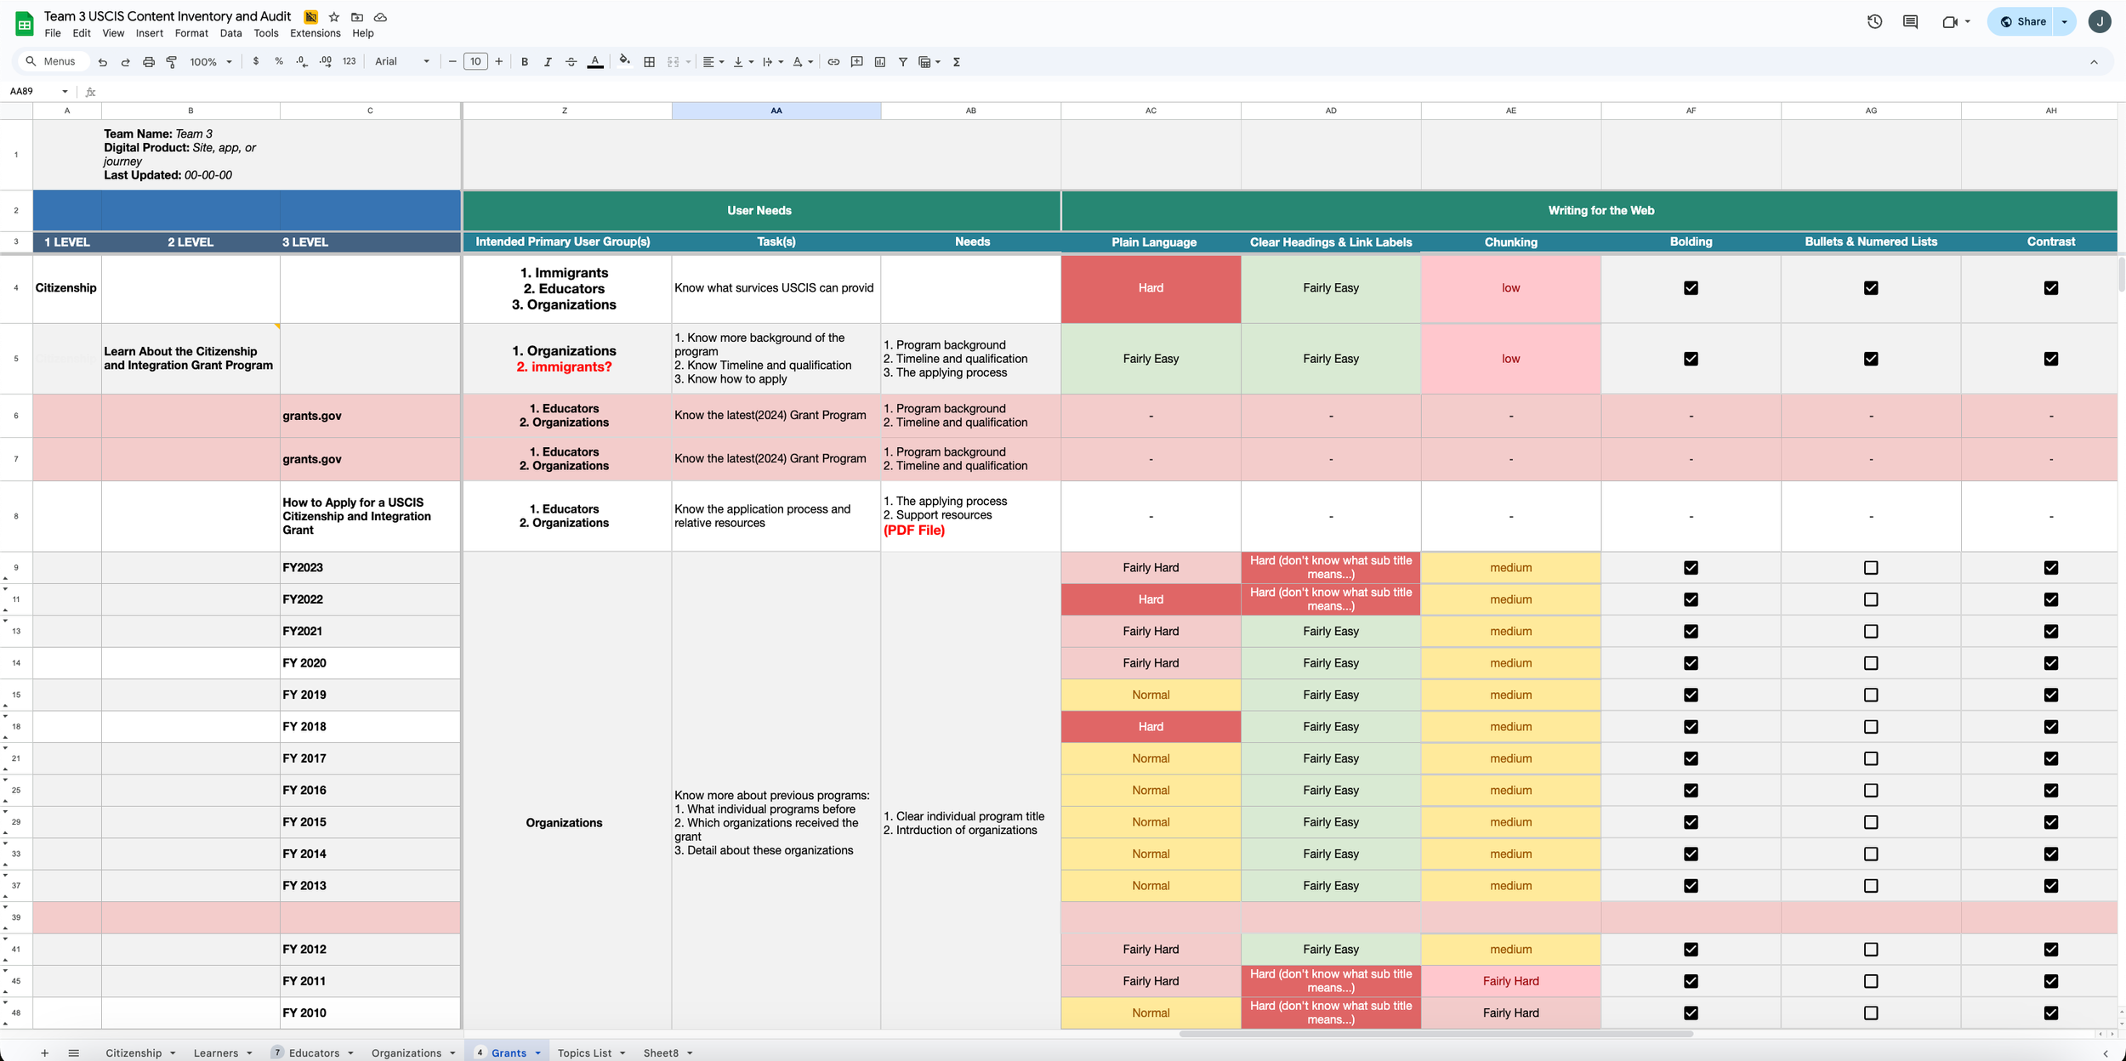This screenshot has width=2126, height=1061.
Task: Uncheck Bolding checkbox for Citizenship row
Action: pyautogui.click(x=1691, y=288)
